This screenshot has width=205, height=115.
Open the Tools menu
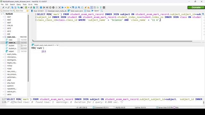(25, 4)
